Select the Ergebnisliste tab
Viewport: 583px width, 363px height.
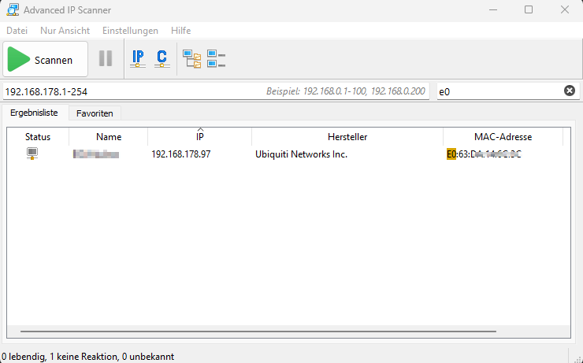pos(34,113)
